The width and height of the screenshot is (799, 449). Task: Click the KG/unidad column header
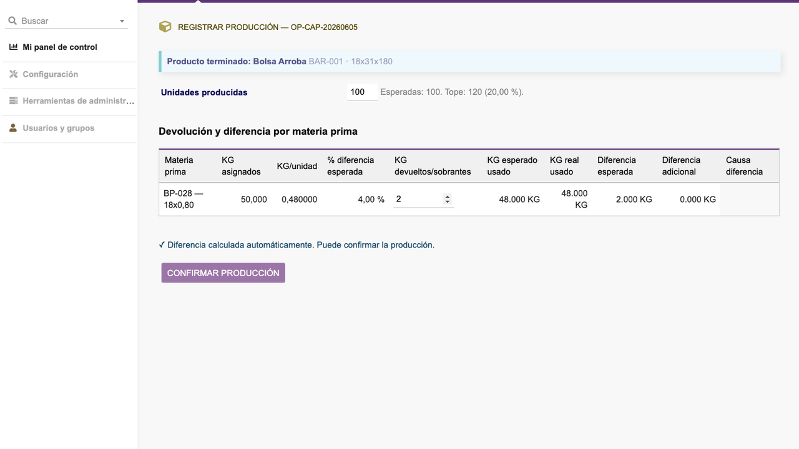[297, 166]
